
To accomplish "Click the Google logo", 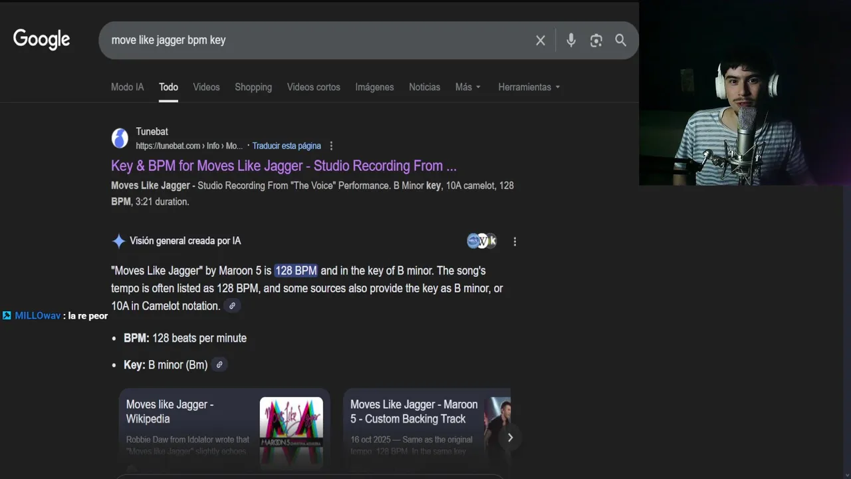I will click(41, 40).
